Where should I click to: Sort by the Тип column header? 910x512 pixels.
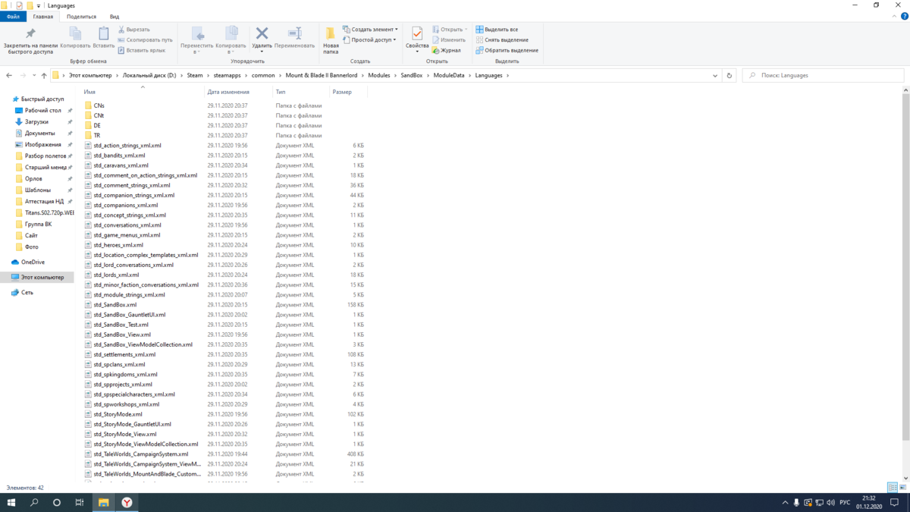pyautogui.click(x=300, y=92)
